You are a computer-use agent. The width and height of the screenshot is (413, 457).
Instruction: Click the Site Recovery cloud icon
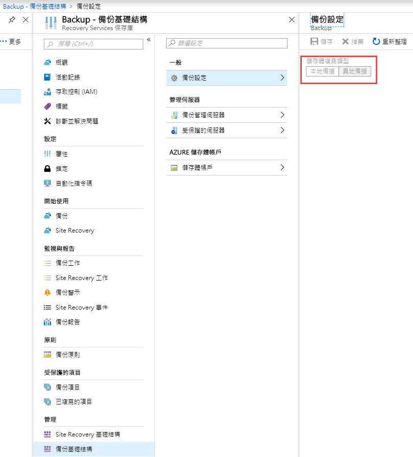(x=47, y=231)
